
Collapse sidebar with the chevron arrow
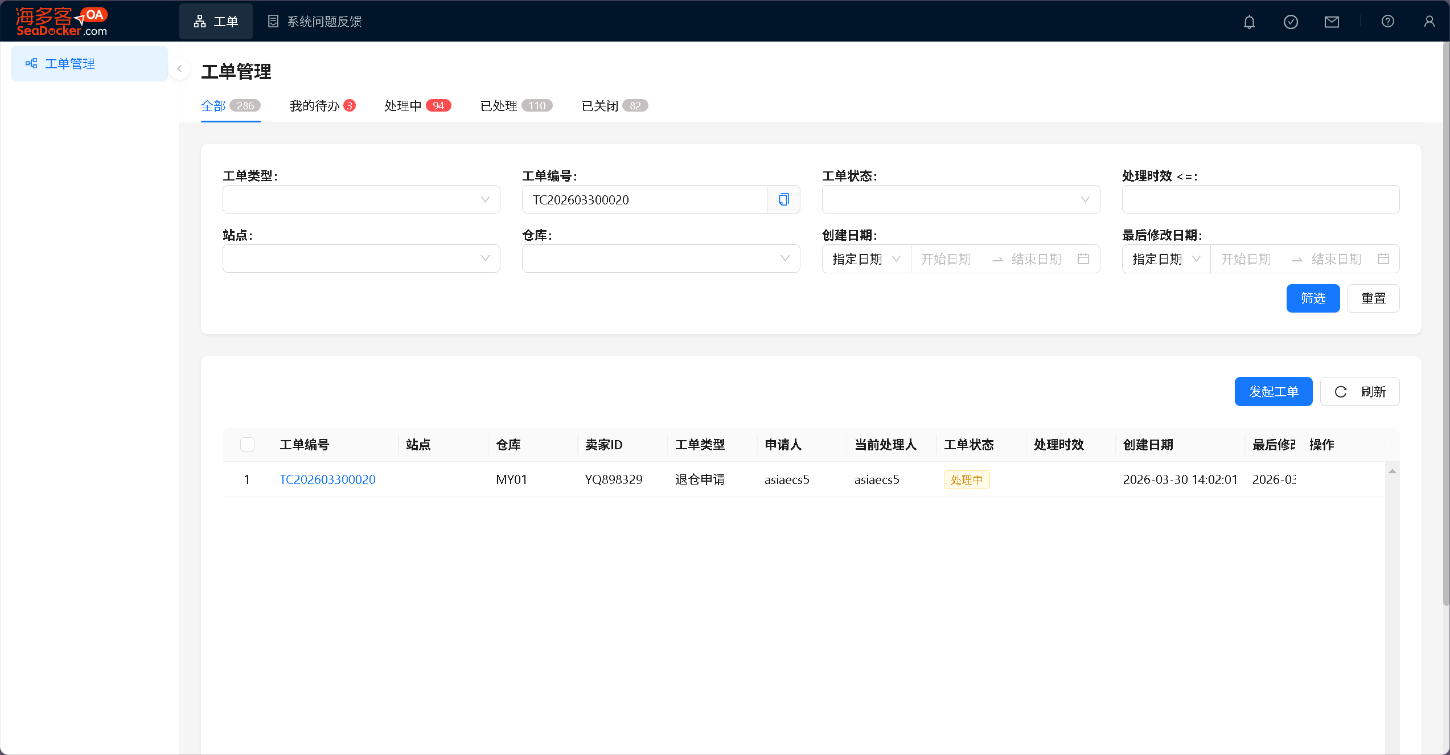(x=179, y=69)
